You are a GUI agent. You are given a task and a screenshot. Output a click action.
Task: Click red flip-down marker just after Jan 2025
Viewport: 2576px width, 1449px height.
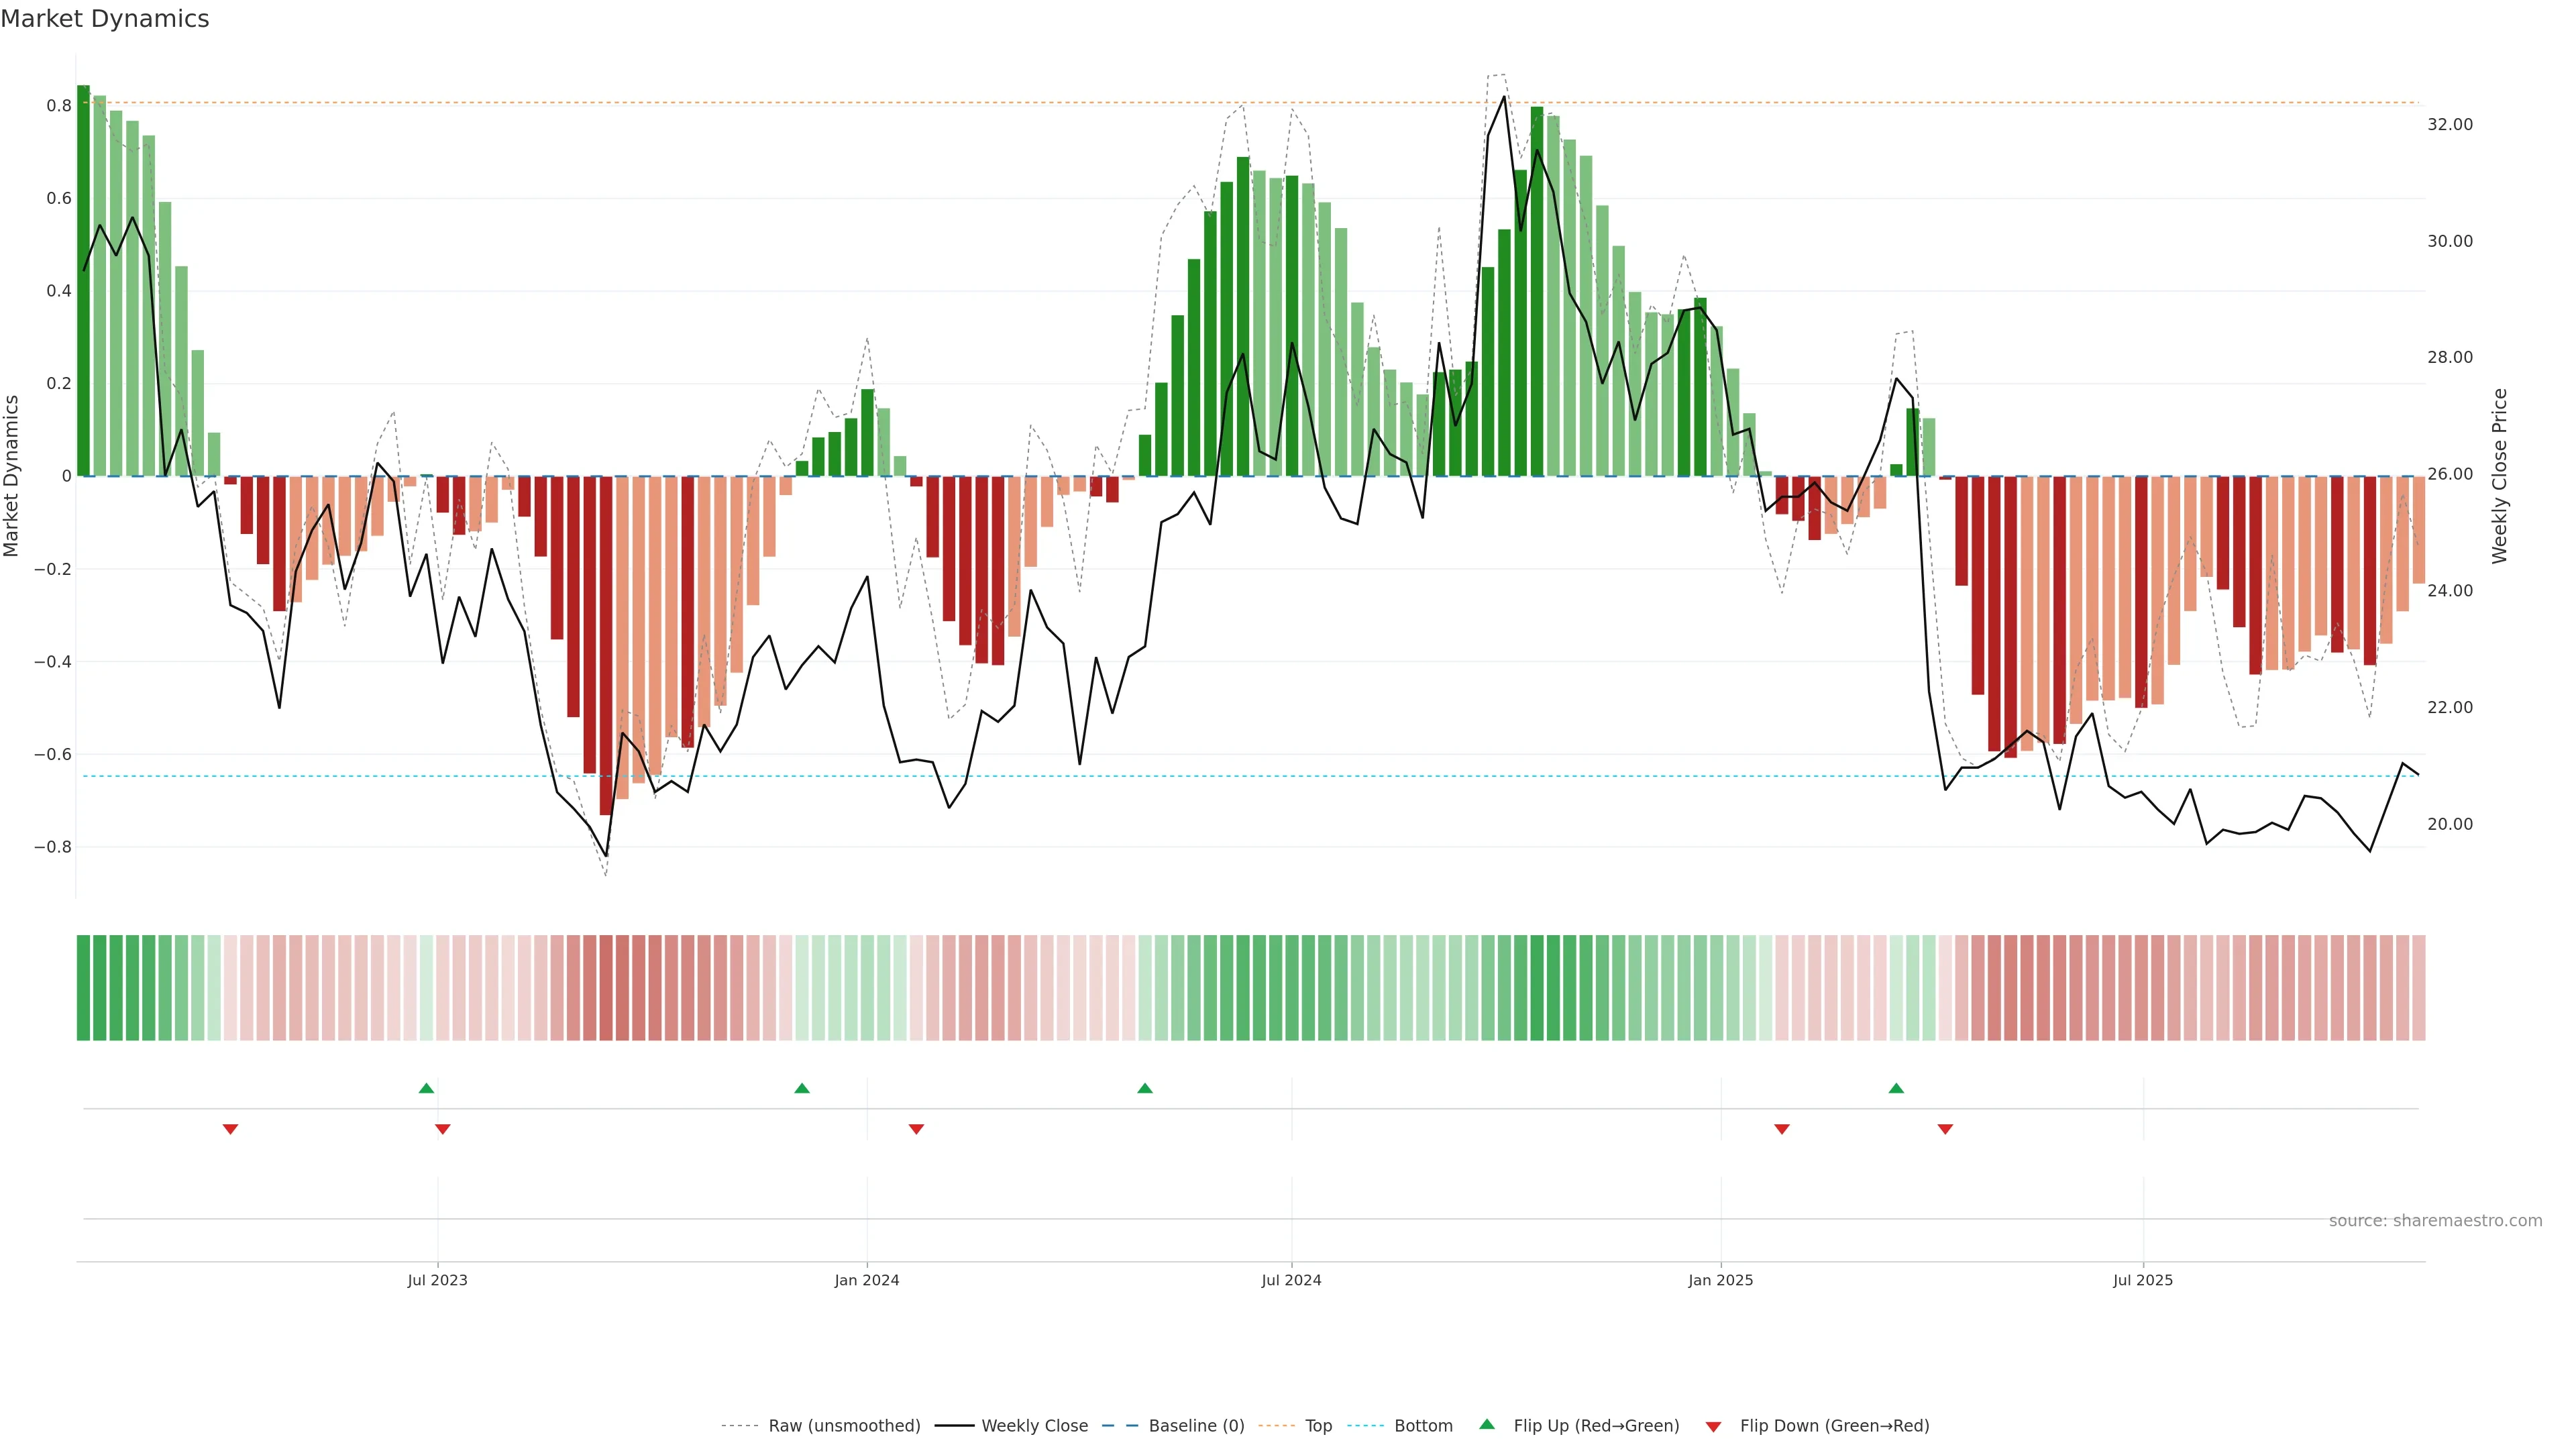tap(1781, 1129)
